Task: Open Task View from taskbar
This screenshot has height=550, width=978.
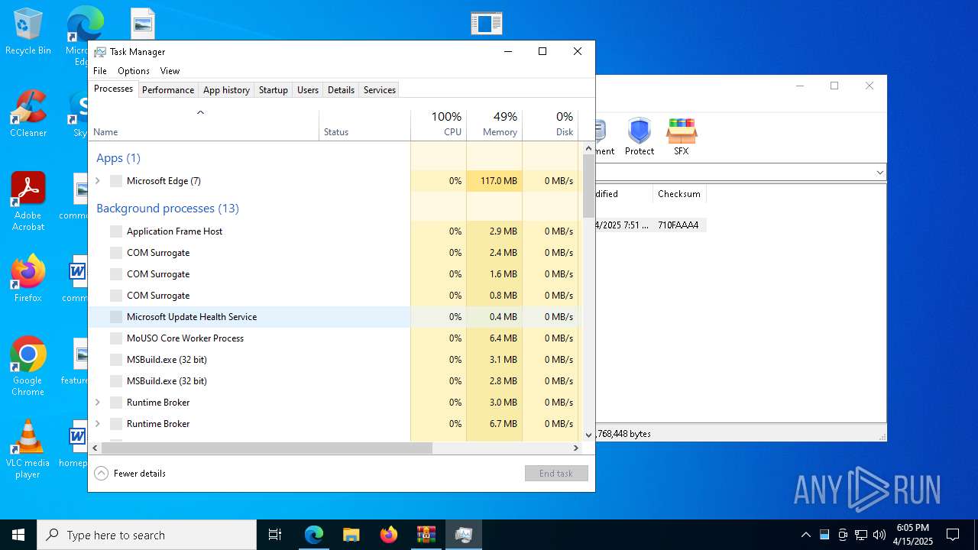Action: 275,535
